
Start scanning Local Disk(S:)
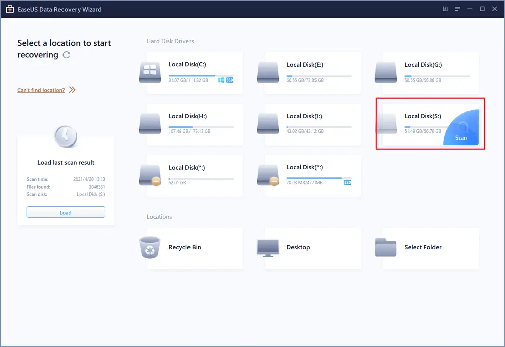click(x=461, y=137)
